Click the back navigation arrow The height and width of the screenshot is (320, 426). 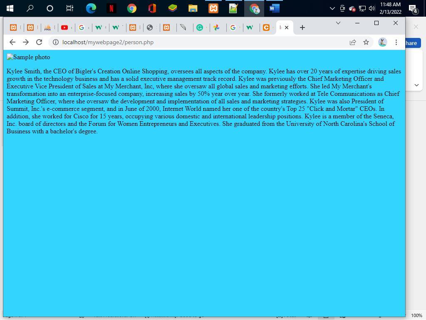[12, 42]
